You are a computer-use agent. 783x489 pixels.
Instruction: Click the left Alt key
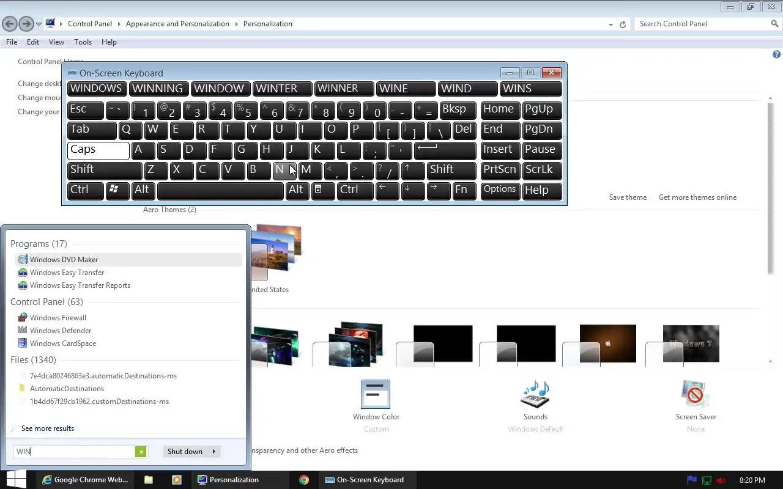coord(143,190)
